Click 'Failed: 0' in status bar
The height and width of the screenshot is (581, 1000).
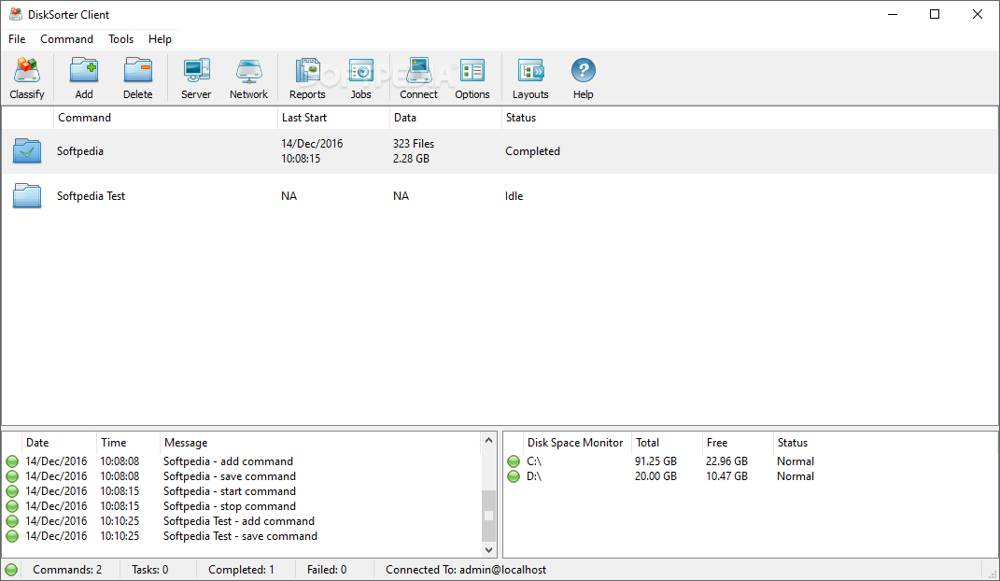(x=327, y=570)
